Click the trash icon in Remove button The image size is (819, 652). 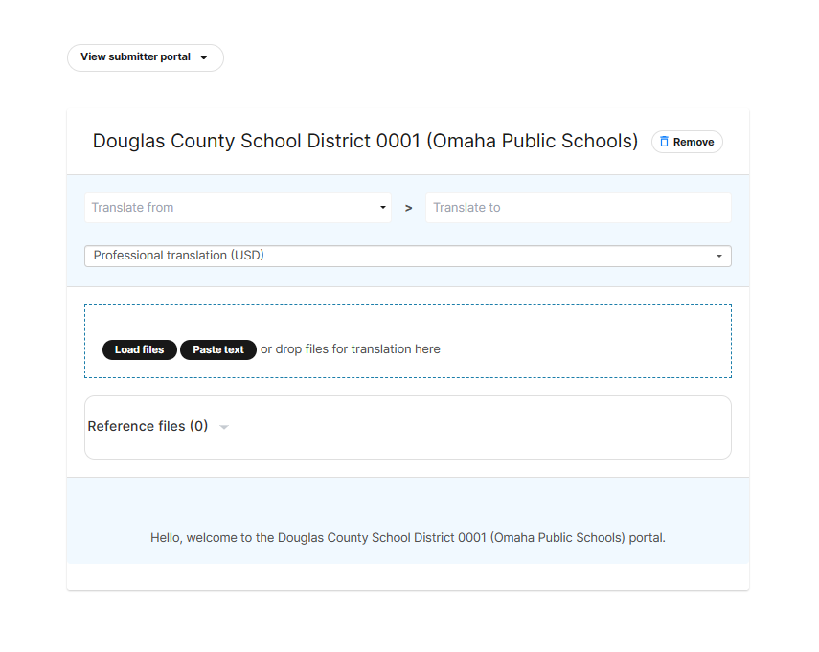click(665, 142)
